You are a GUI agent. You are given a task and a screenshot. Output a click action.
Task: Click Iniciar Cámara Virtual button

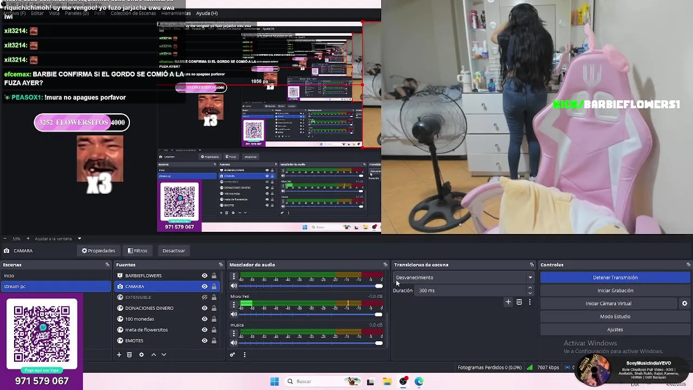[608, 303]
